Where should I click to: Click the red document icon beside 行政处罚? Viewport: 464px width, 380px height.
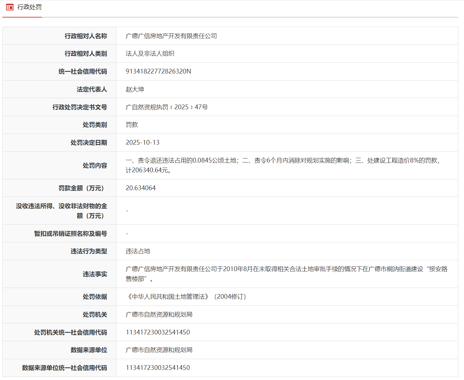[x=10, y=6]
